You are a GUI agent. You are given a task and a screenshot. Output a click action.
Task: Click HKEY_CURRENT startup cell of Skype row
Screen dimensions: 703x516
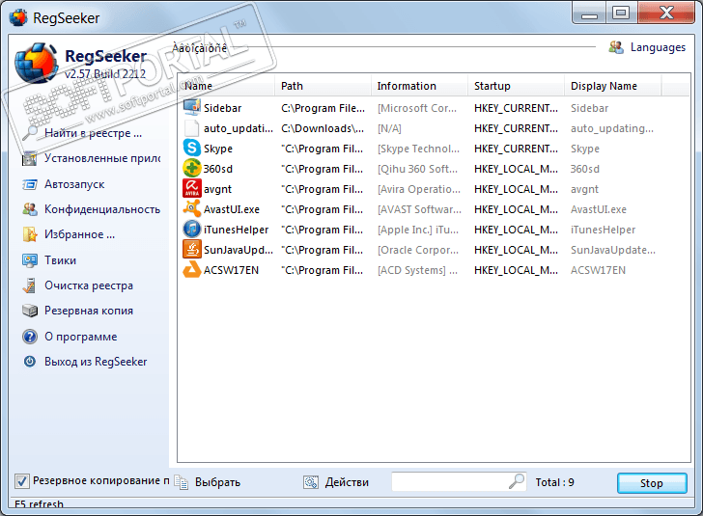516,149
